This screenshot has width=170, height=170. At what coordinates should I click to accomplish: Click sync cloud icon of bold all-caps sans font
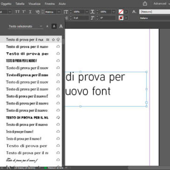pos(58,117)
